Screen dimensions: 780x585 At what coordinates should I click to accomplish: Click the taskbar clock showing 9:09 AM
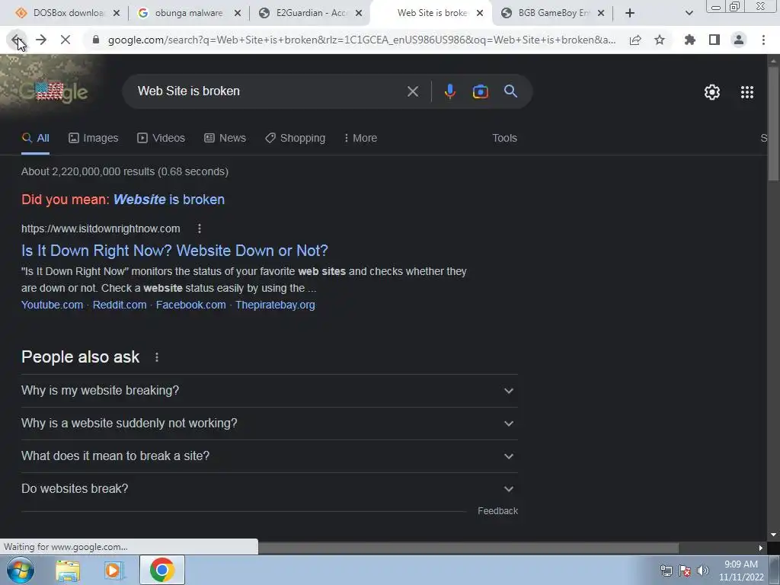(741, 571)
